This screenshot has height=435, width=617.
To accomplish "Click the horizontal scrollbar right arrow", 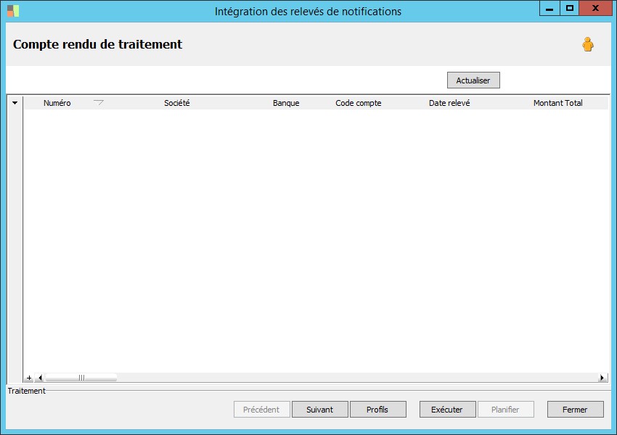I will coord(602,378).
